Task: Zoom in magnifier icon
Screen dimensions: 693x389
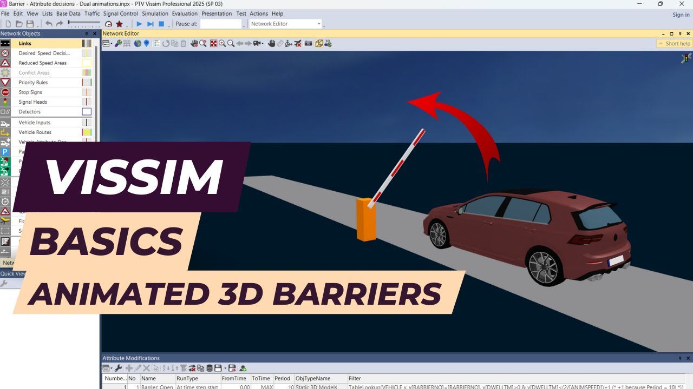Action: pos(222,44)
